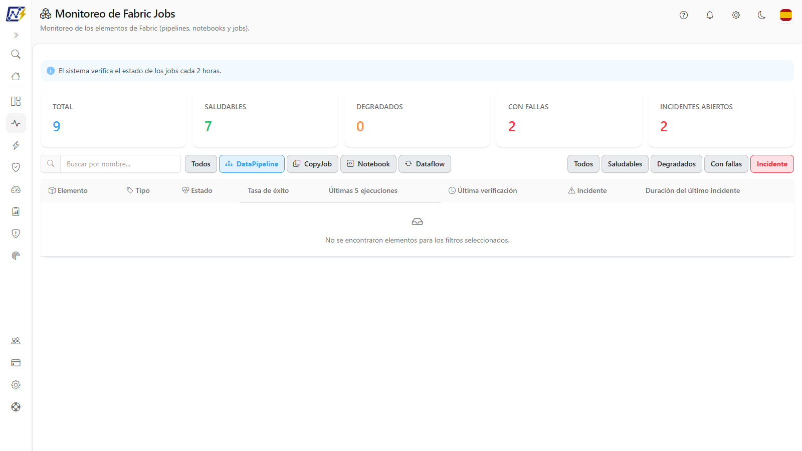Open the lightning bolt sidebar icon
This screenshot has height=451, width=802.
point(16,145)
